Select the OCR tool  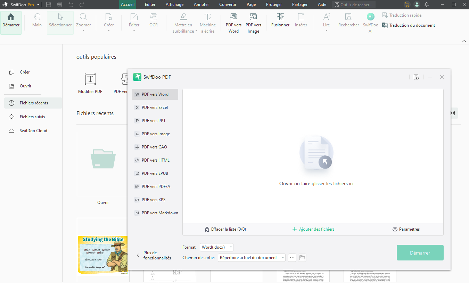pyautogui.click(x=153, y=22)
